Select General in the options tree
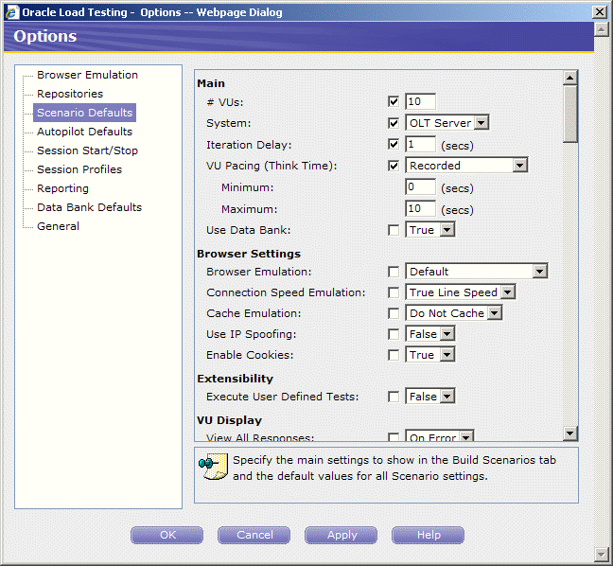 (x=58, y=226)
